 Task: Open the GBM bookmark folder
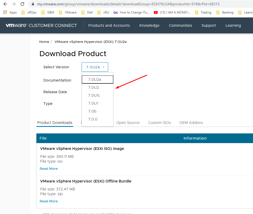(x=48, y=12)
